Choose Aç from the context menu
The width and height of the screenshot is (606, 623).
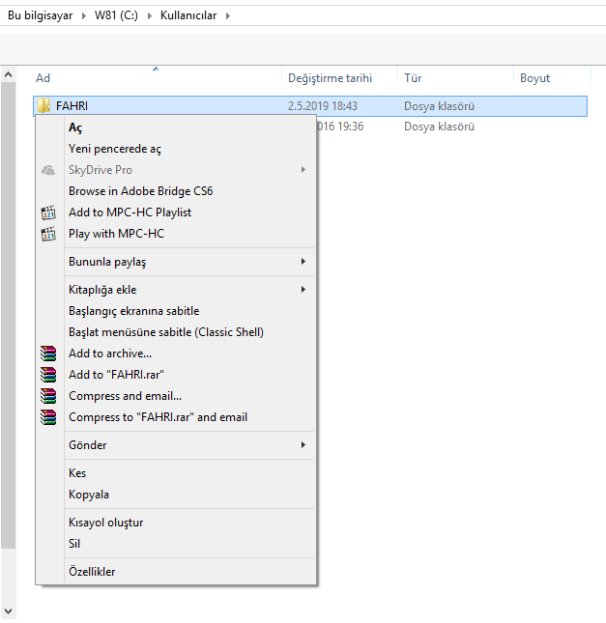[176, 127]
